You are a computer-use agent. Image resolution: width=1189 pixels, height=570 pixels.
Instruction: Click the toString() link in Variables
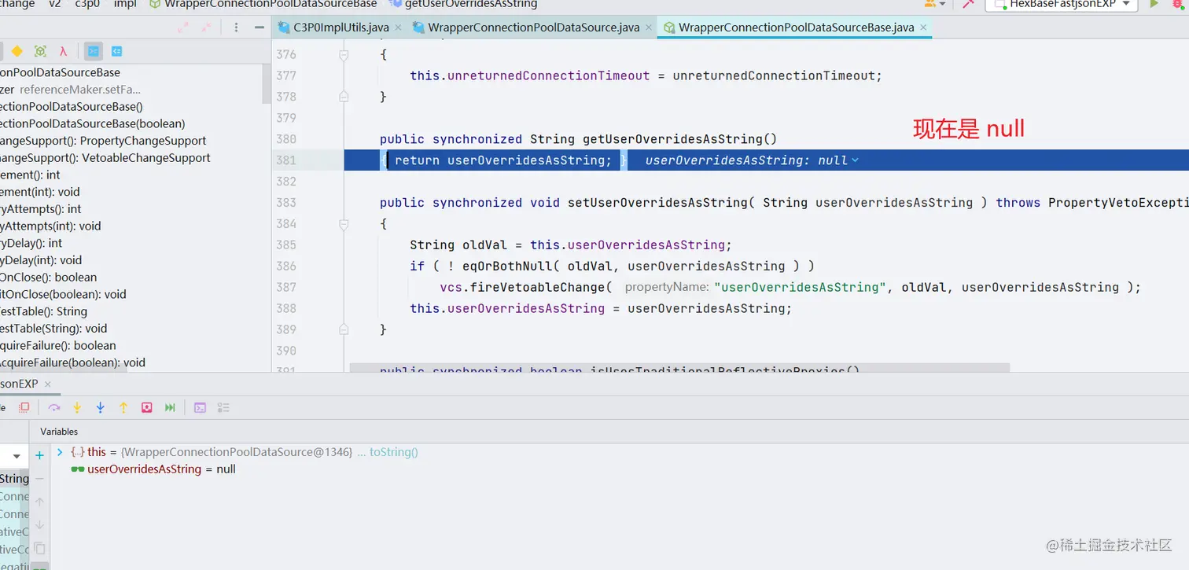pos(394,452)
